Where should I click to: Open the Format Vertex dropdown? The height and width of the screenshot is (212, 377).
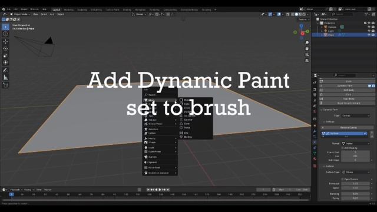[355, 144]
